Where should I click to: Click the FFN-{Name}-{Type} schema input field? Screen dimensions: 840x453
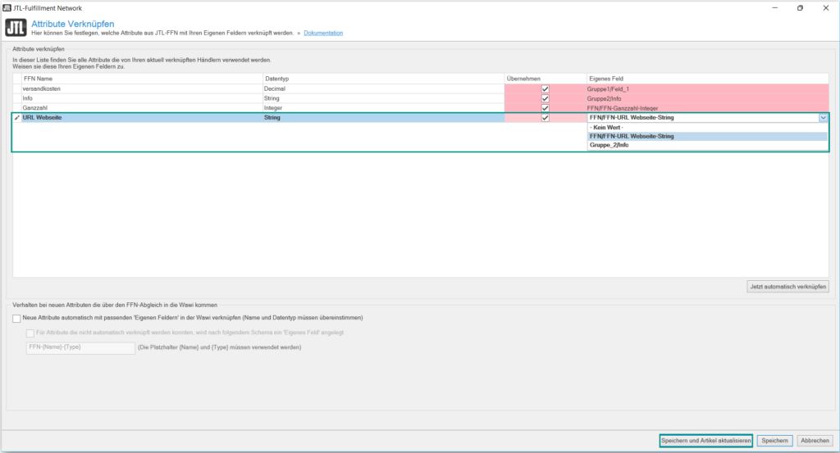coord(80,347)
